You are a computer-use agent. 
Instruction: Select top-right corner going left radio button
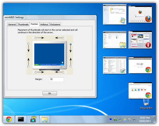[x=63, y=38]
